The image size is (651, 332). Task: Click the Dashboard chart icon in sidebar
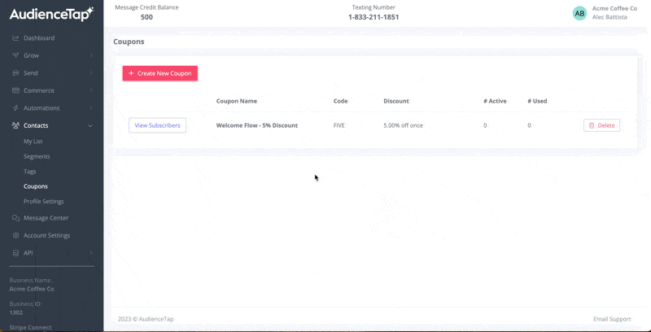15,38
